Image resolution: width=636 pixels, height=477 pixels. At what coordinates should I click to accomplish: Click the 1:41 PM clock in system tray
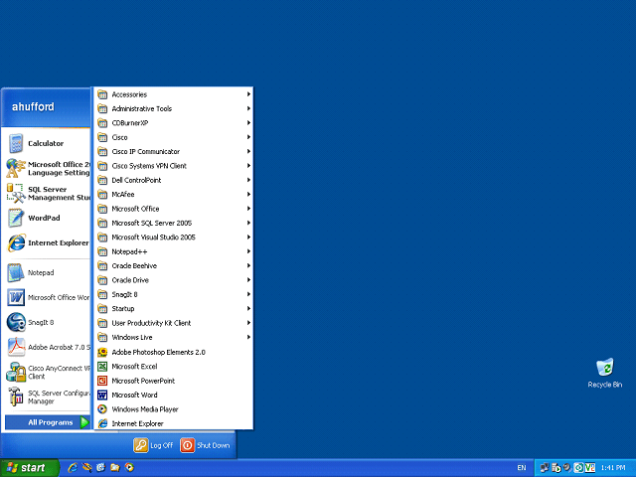click(613, 468)
